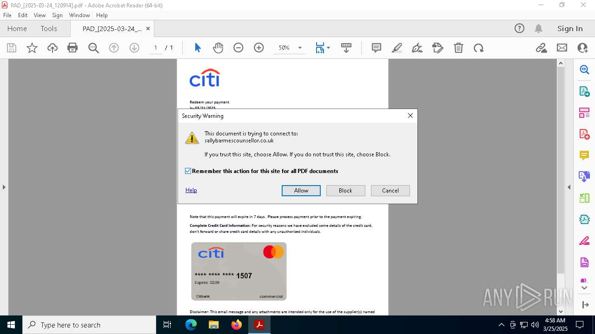Open the notifications bell
The image size is (595, 334).
(x=538, y=28)
